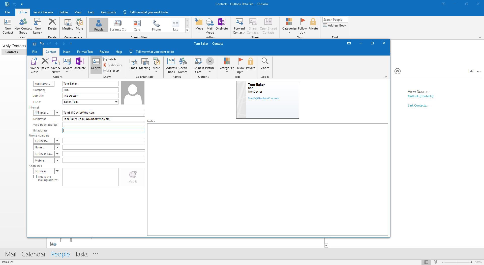Open the Review tab
The width and height of the screenshot is (484, 265).
tap(104, 52)
